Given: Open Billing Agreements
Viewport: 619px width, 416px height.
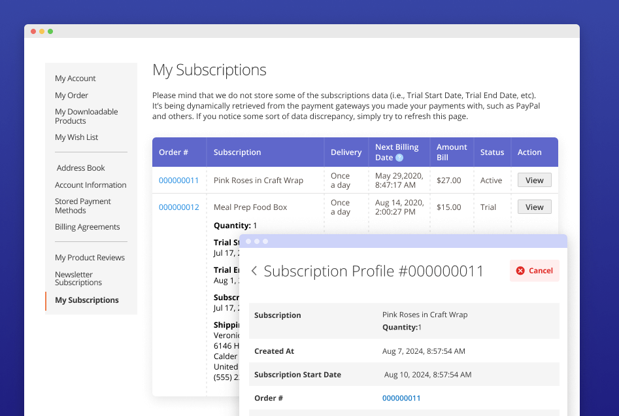Looking at the screenshot, I should pos(87,227).
